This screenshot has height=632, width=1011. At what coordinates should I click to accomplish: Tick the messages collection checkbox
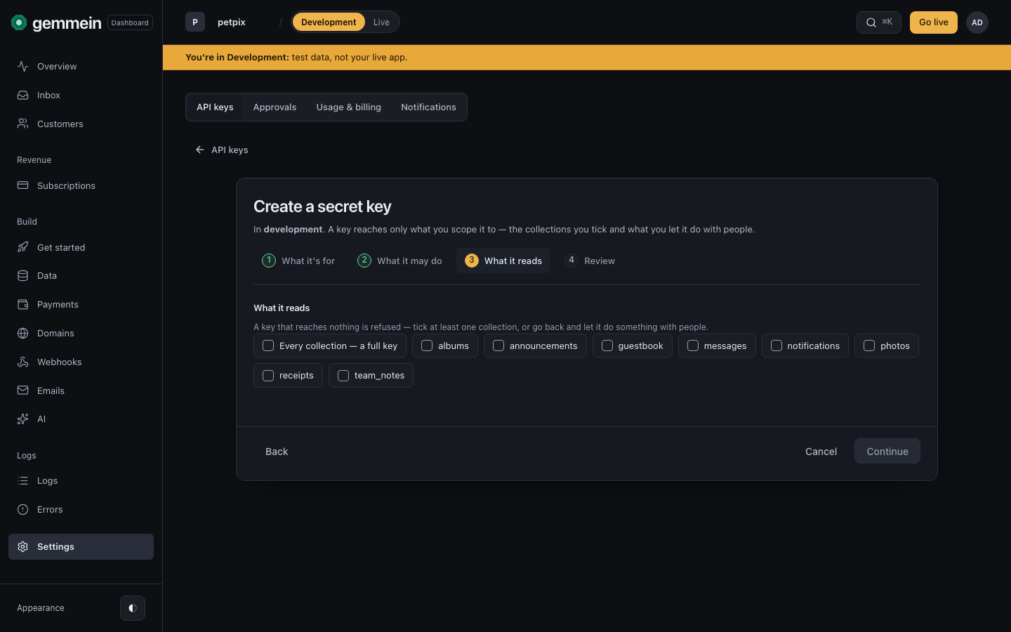pyautogui.click(x=693, y=345)
